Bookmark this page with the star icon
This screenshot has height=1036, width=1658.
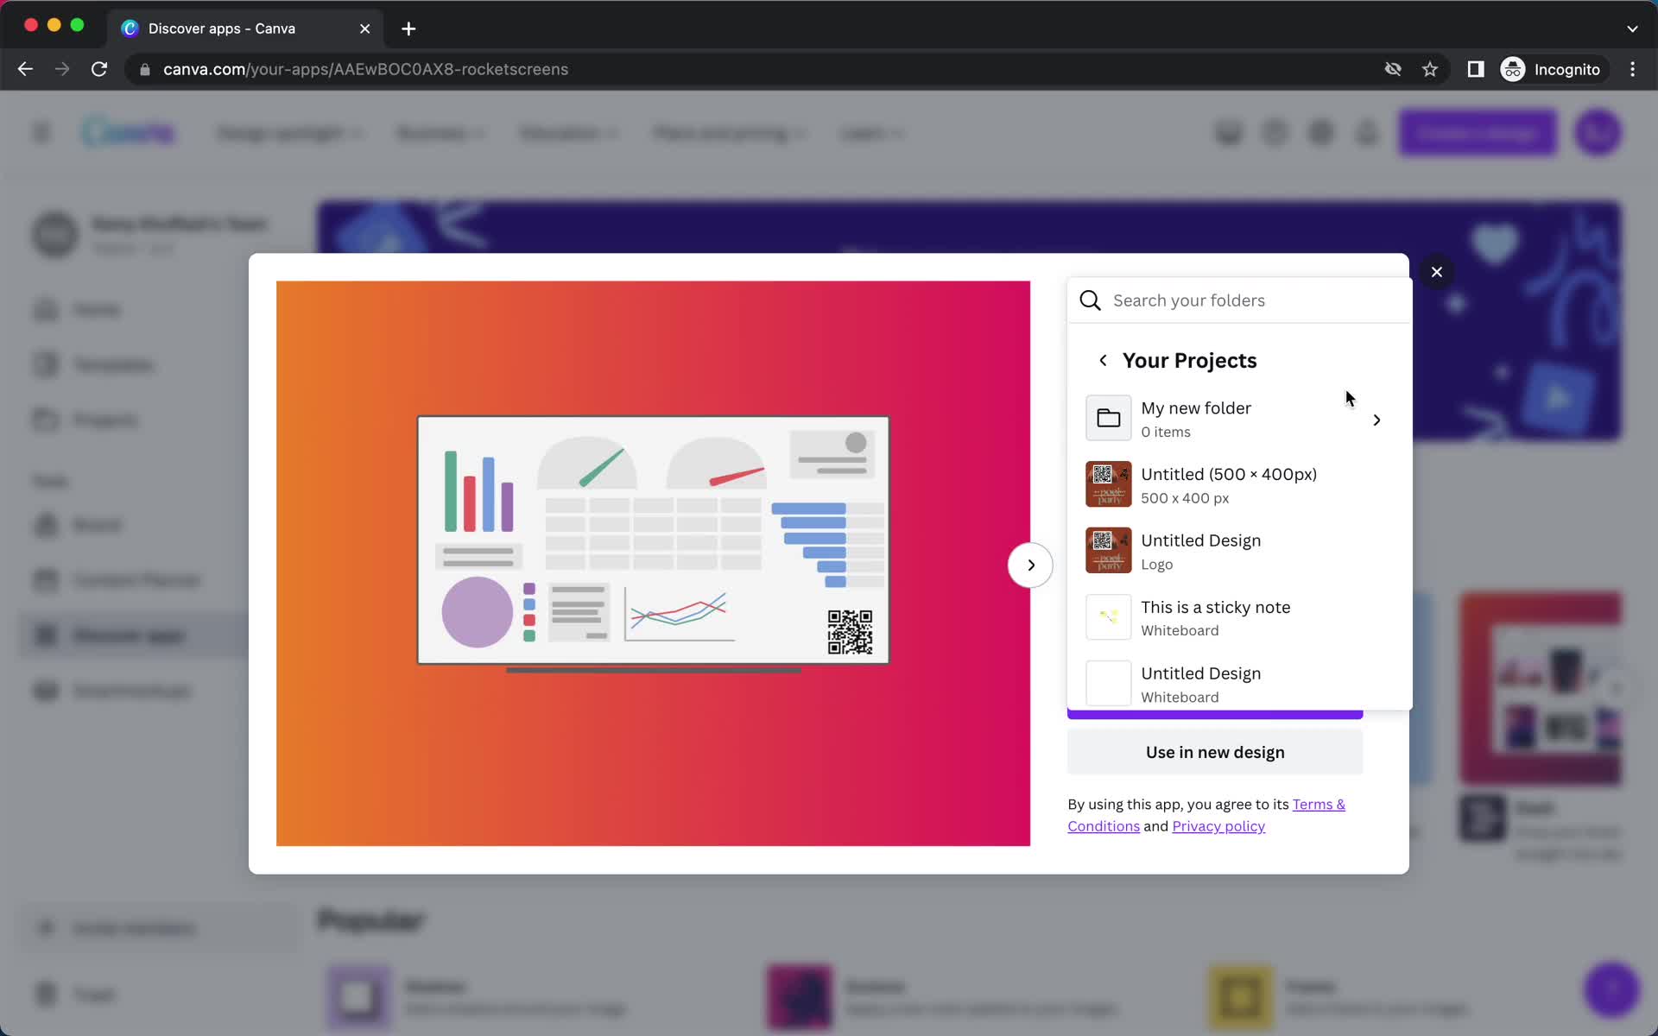[x=1430, y=69]
